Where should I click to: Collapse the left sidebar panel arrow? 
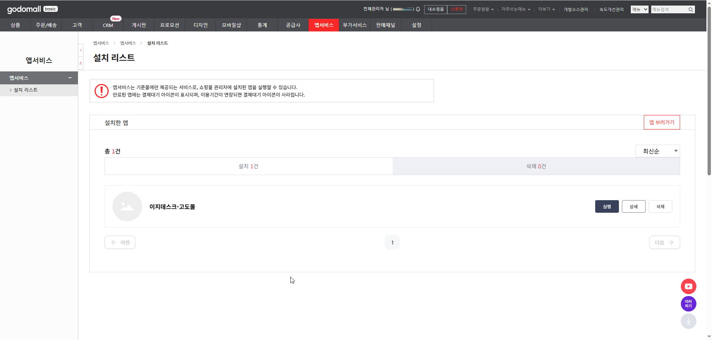coord(81,50)
